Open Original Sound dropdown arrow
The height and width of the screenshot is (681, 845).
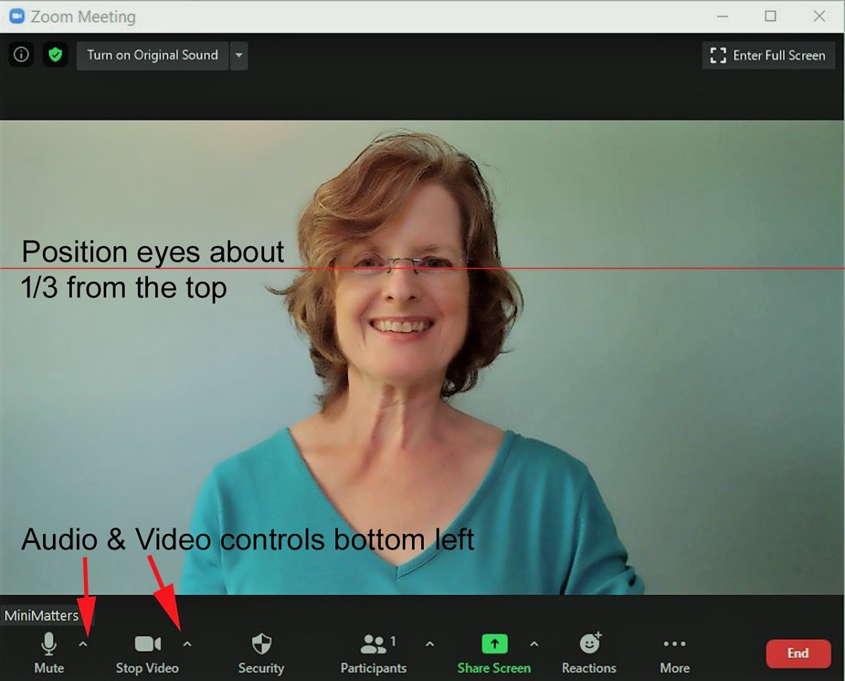tap(239, 55)
